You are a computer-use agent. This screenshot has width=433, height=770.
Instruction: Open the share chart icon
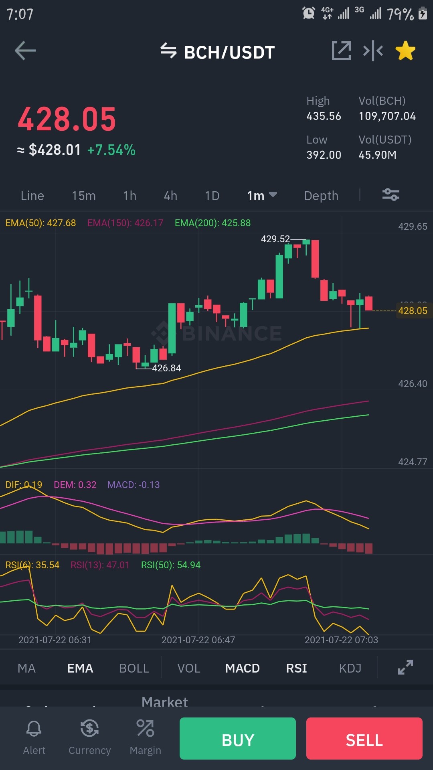pyautogui.click(x=341, y=51)
